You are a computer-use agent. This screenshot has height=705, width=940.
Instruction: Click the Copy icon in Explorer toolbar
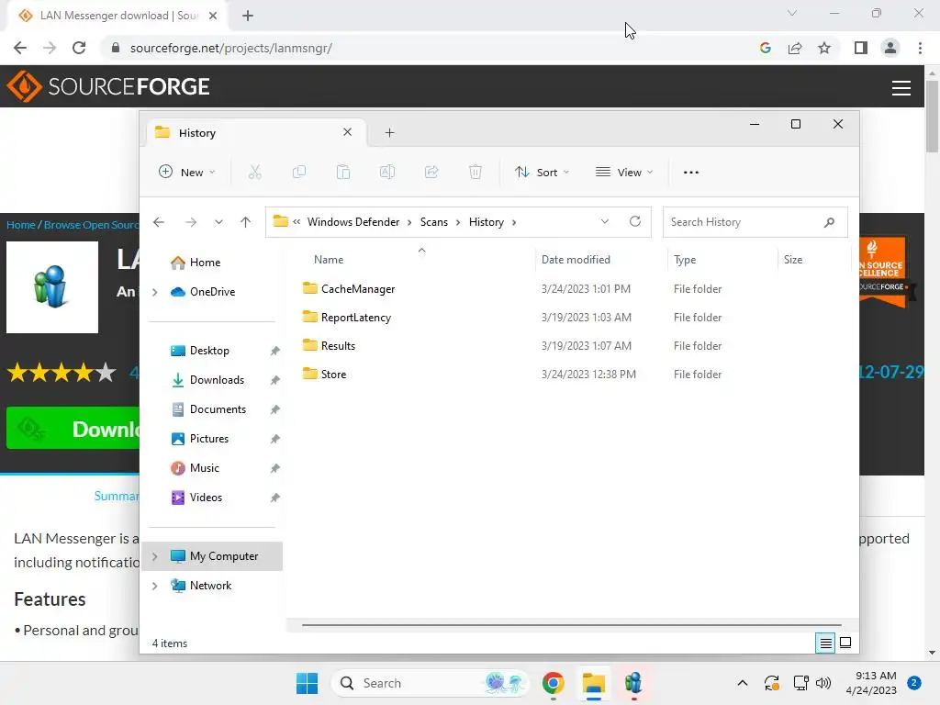298,172
